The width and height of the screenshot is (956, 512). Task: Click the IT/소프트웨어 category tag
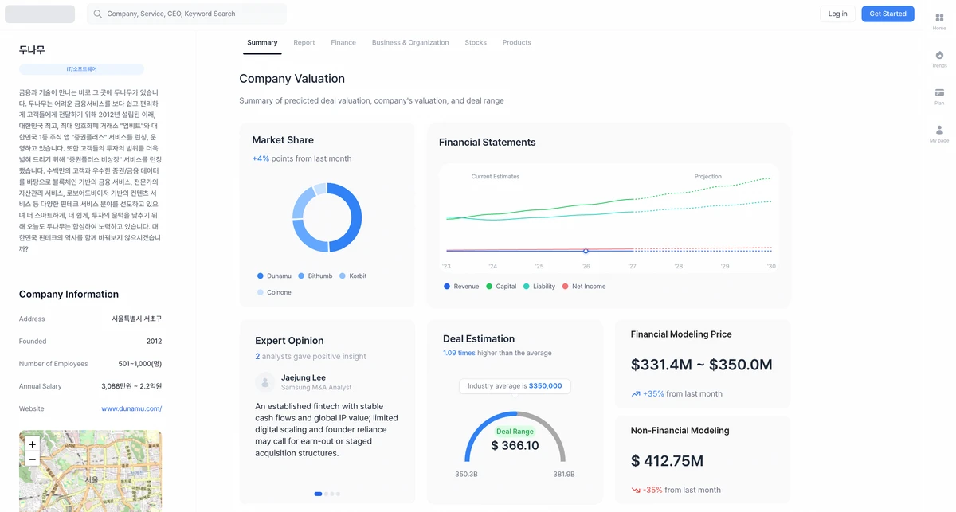click(81, 69)
